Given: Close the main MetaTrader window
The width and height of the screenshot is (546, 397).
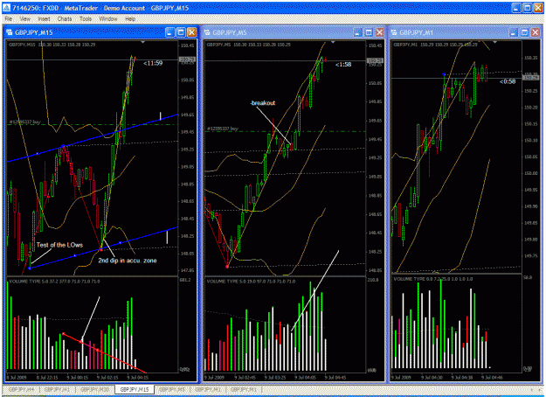Looking at the screenshot, I should point(538,8).
